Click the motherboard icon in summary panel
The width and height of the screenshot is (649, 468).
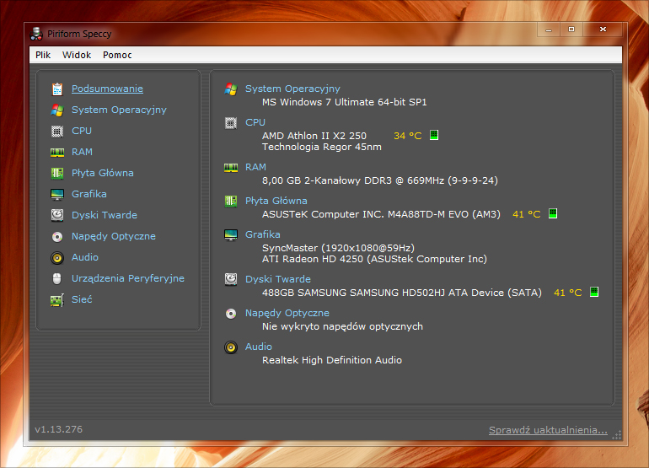coord(231,202)
